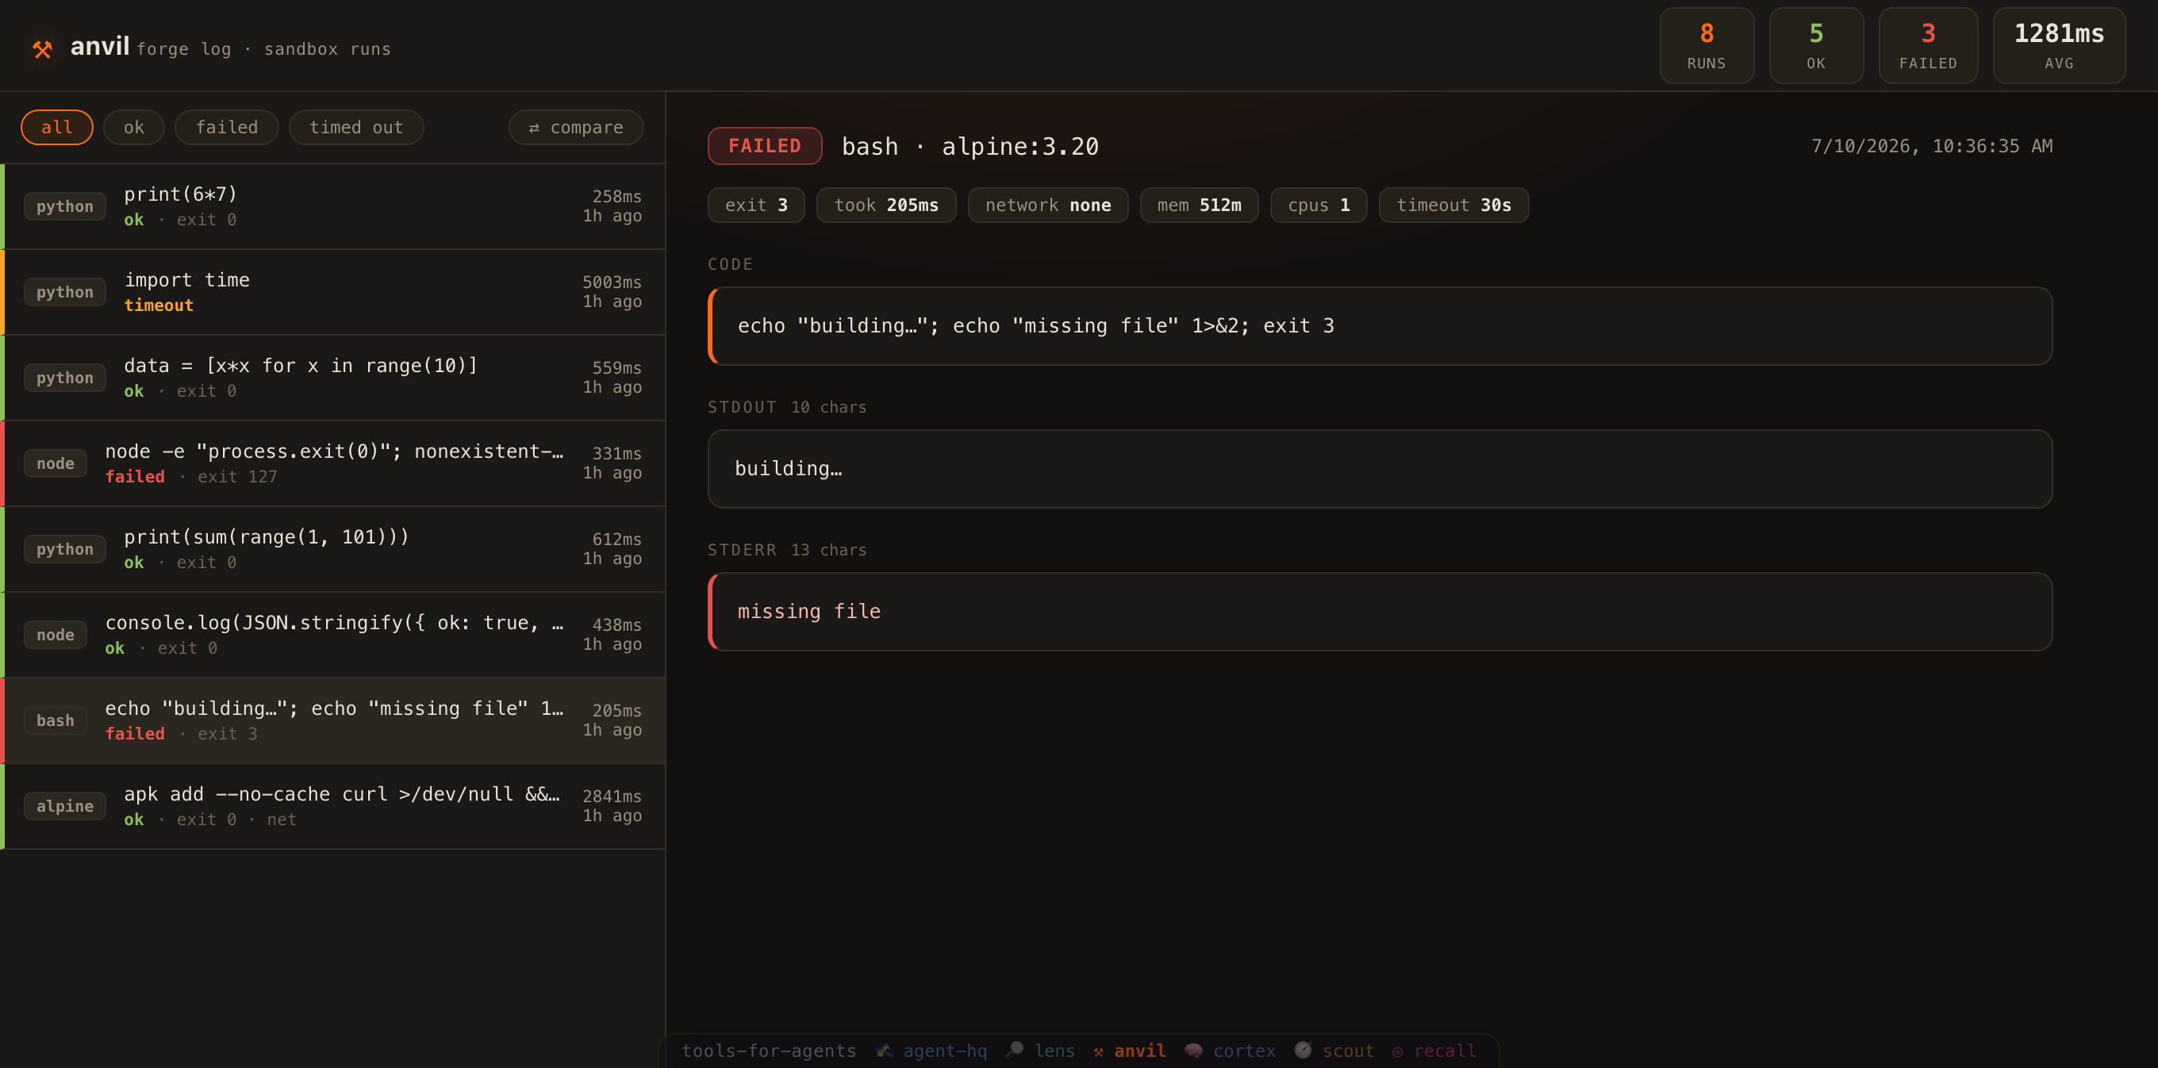
Task: Click the 'STDERR 13 chars' label
Action: coord(788,550)
